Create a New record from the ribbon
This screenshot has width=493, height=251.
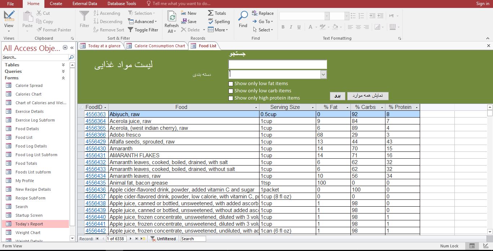point(188,13)
